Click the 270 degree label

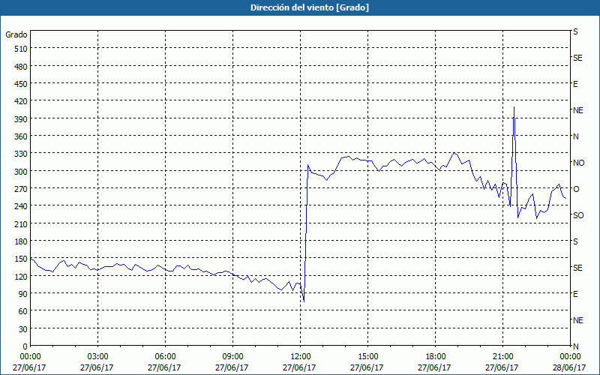(21, 189)
